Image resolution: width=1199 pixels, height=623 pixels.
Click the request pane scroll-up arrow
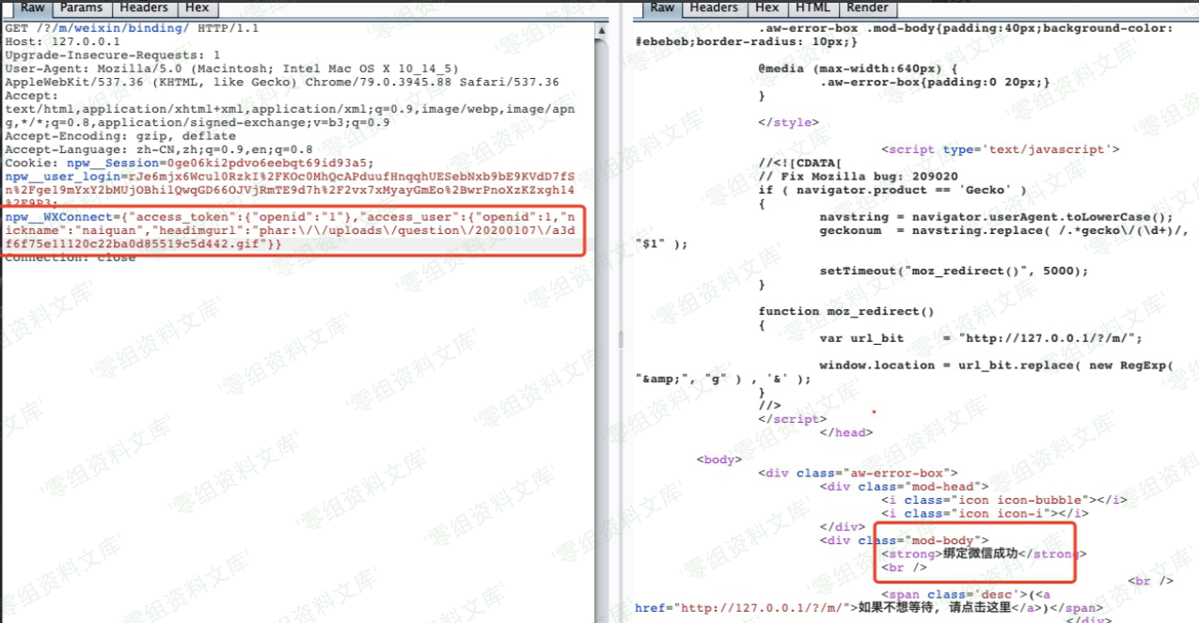point(602,31)
